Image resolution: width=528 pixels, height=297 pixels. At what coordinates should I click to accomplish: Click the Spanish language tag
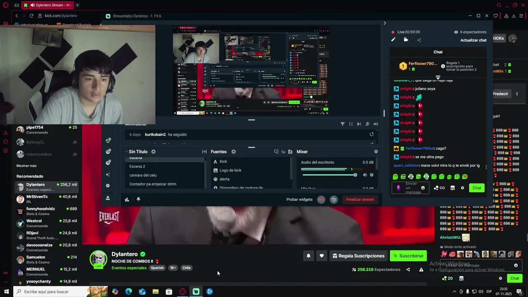[x=157, y=268]
